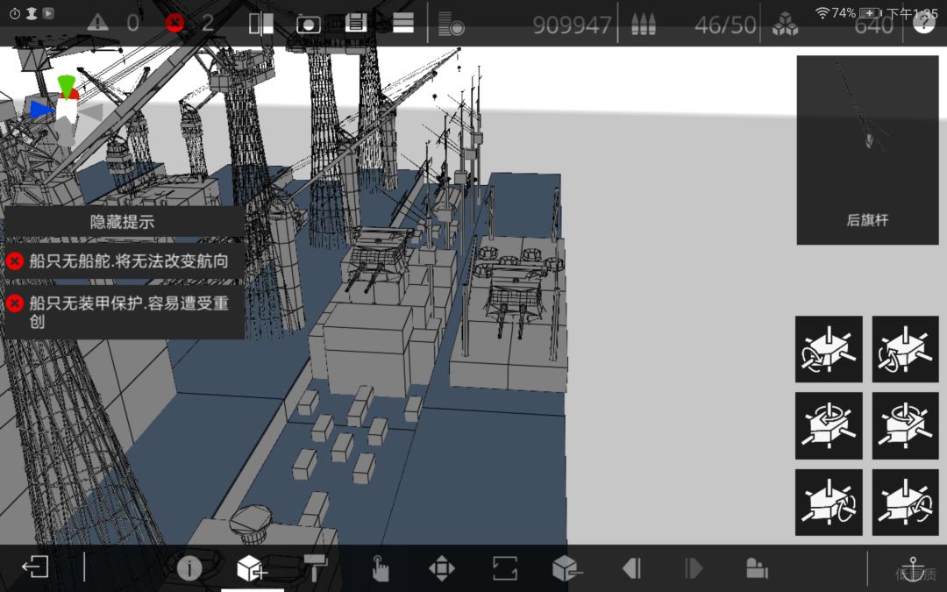Tap the exit door icon at bottom left
The image size is (947, 592).
coord(35,567)
